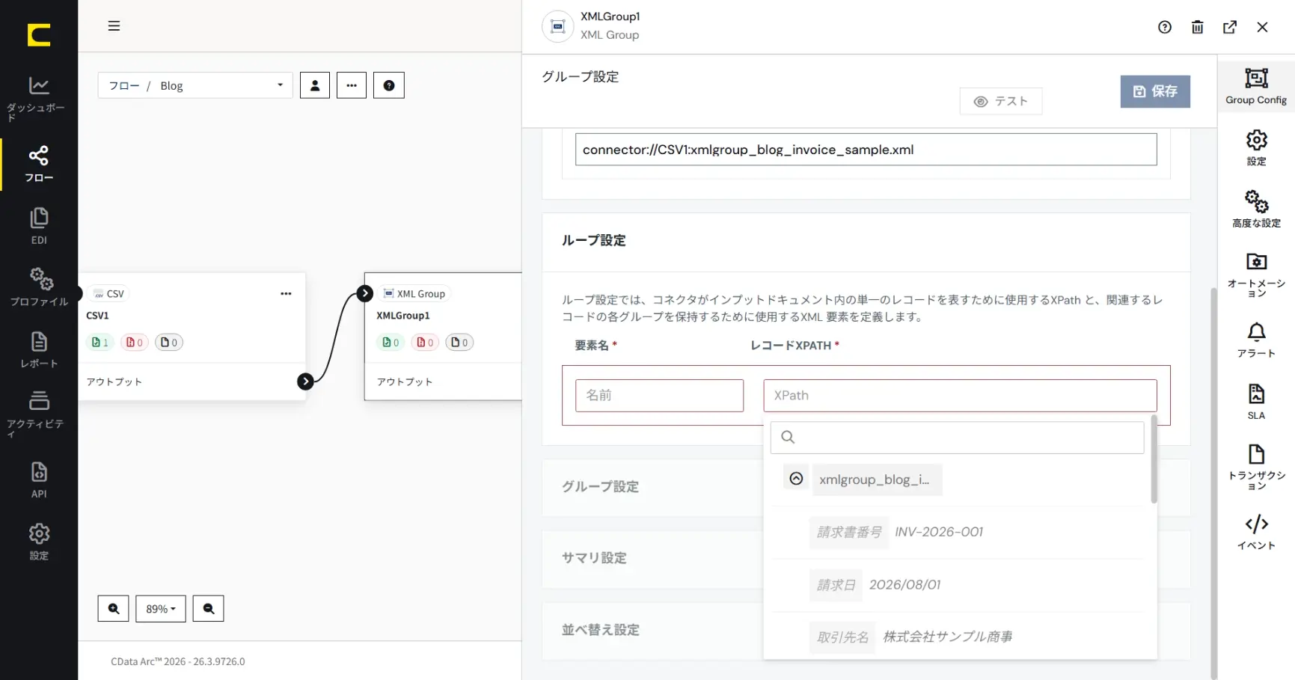Click the レコードXPATH input field

(960, 395)
